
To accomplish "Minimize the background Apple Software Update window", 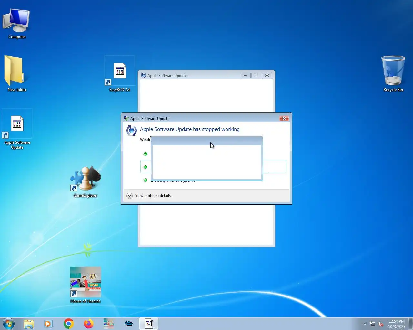I will pyautogui.click(x=246, y=76).
